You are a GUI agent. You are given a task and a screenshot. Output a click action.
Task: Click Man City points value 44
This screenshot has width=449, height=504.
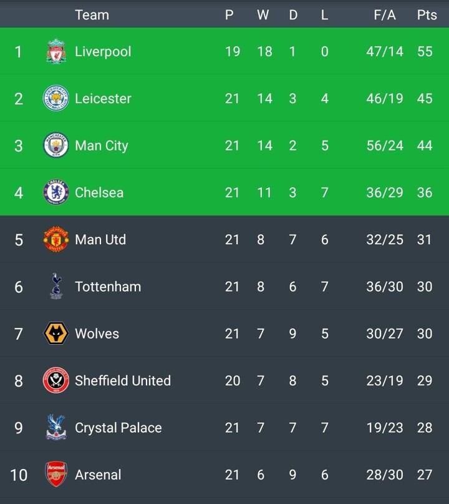pyautogui.click(x=425, y=146)
